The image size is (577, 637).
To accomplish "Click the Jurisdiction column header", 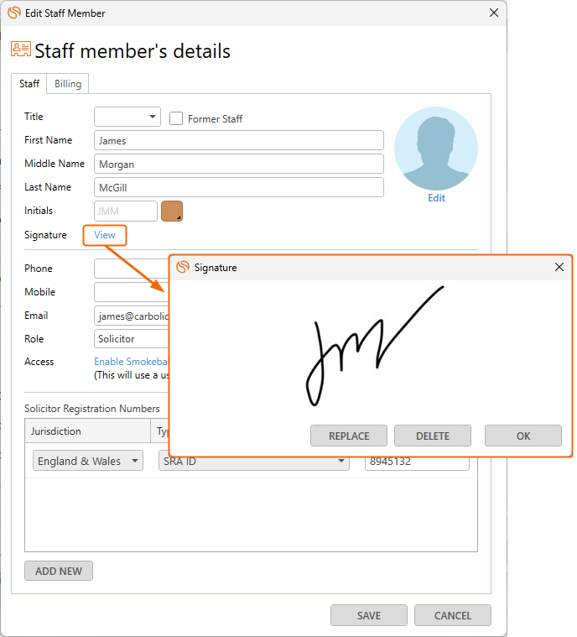I will (87, 431).
